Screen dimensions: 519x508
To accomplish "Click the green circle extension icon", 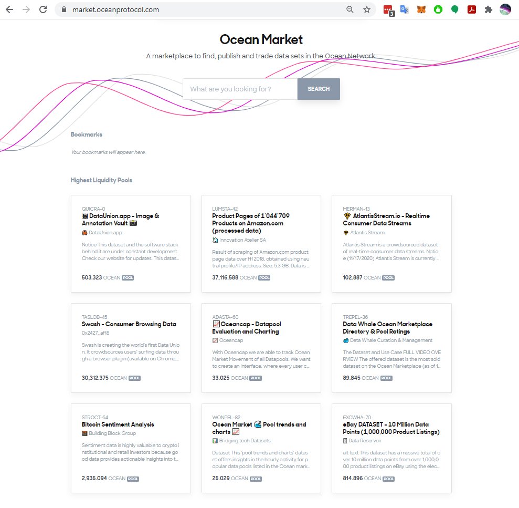I will [x=438, y=9].
